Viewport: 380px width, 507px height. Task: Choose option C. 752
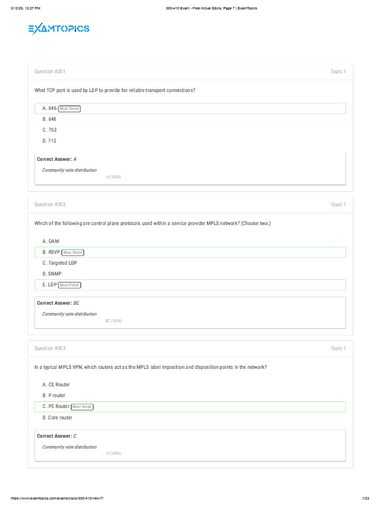pos(49,130)
